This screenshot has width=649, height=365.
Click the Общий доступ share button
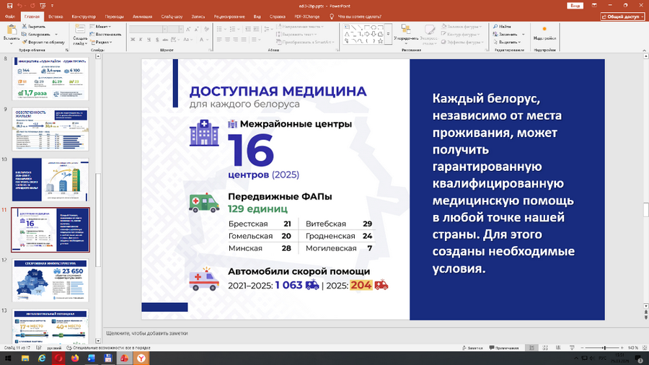pyautogui.click(x=622, y=16)
